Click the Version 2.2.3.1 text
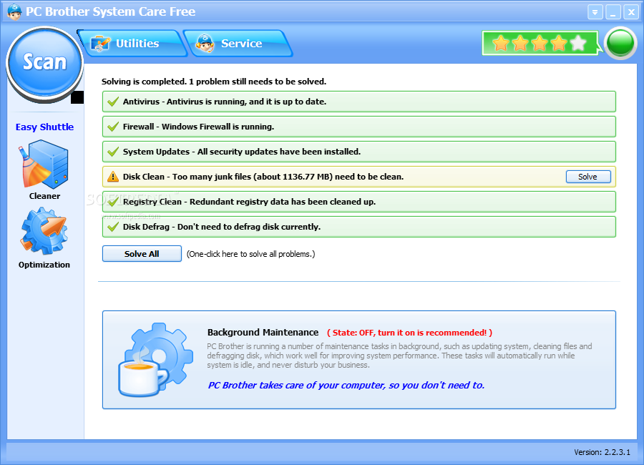This screenshot has height=465, width=644. click(602, 452)
